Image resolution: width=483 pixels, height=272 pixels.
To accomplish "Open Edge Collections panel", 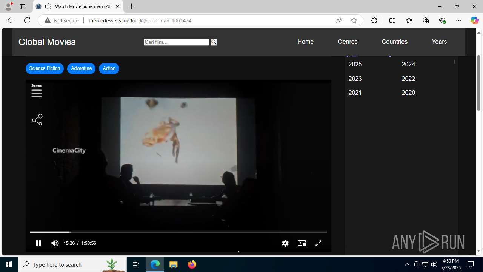I will (x=426, y=20).
